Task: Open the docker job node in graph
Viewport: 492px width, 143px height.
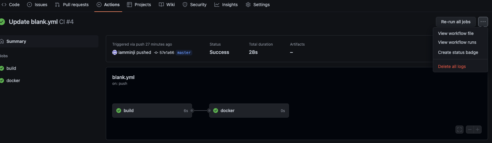Action: click(x=249, y=111)
